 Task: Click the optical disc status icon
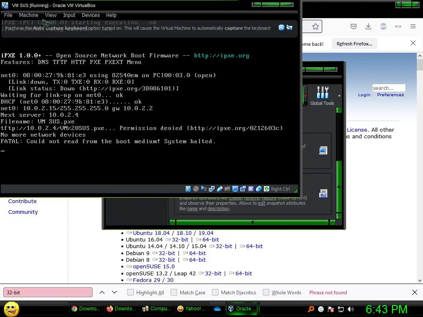click(196, 189)
